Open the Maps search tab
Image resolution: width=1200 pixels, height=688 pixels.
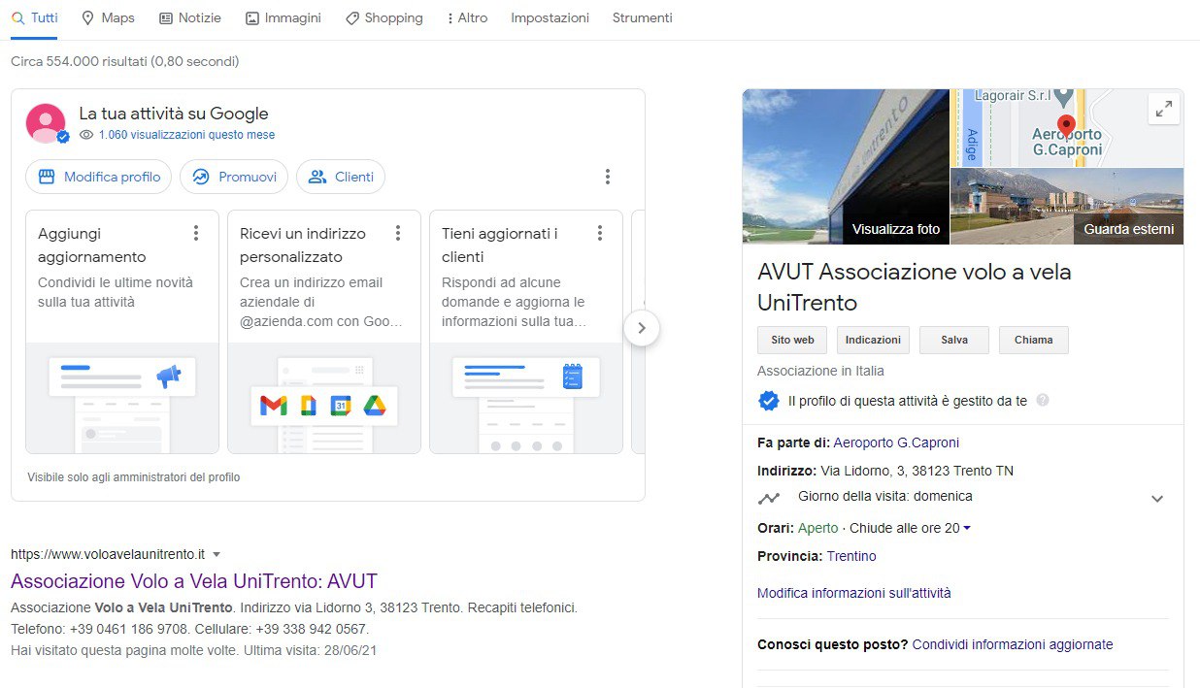coord(108,17)
